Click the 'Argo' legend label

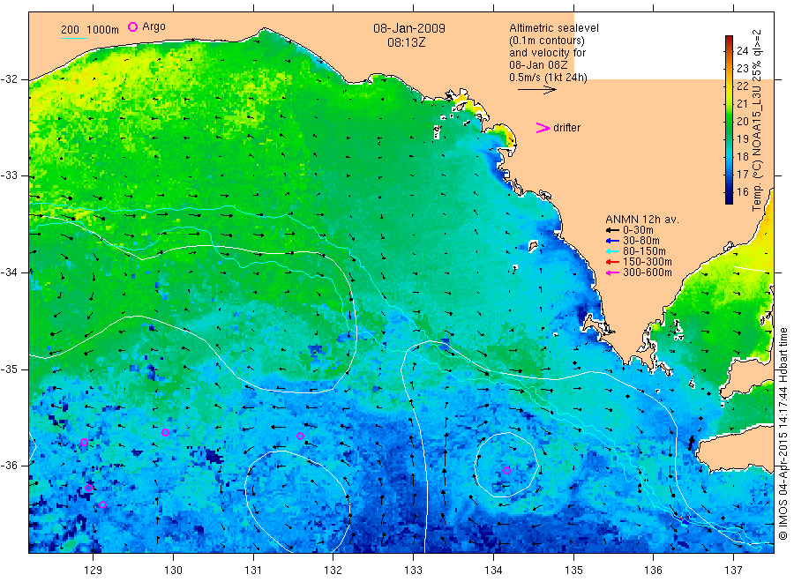[154, 26]
